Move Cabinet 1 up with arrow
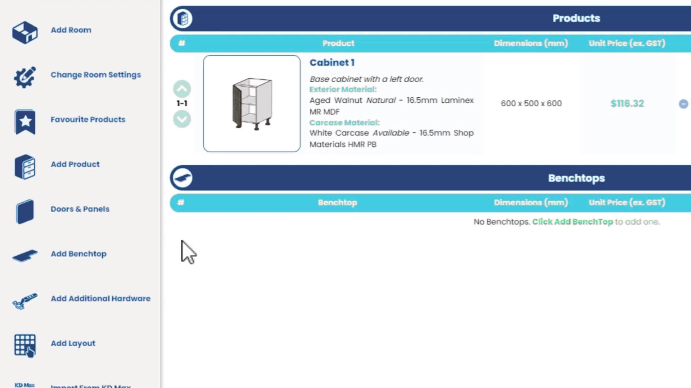The image size is (691, 388). (182, 89)
